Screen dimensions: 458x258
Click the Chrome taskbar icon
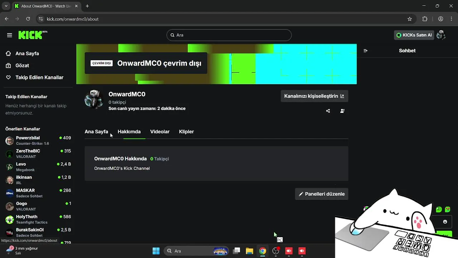[x=263, y=251]
